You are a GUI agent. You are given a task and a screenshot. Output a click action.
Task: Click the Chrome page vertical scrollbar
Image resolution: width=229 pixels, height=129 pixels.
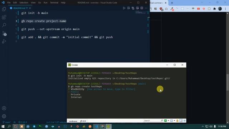(x=228, y=82)
